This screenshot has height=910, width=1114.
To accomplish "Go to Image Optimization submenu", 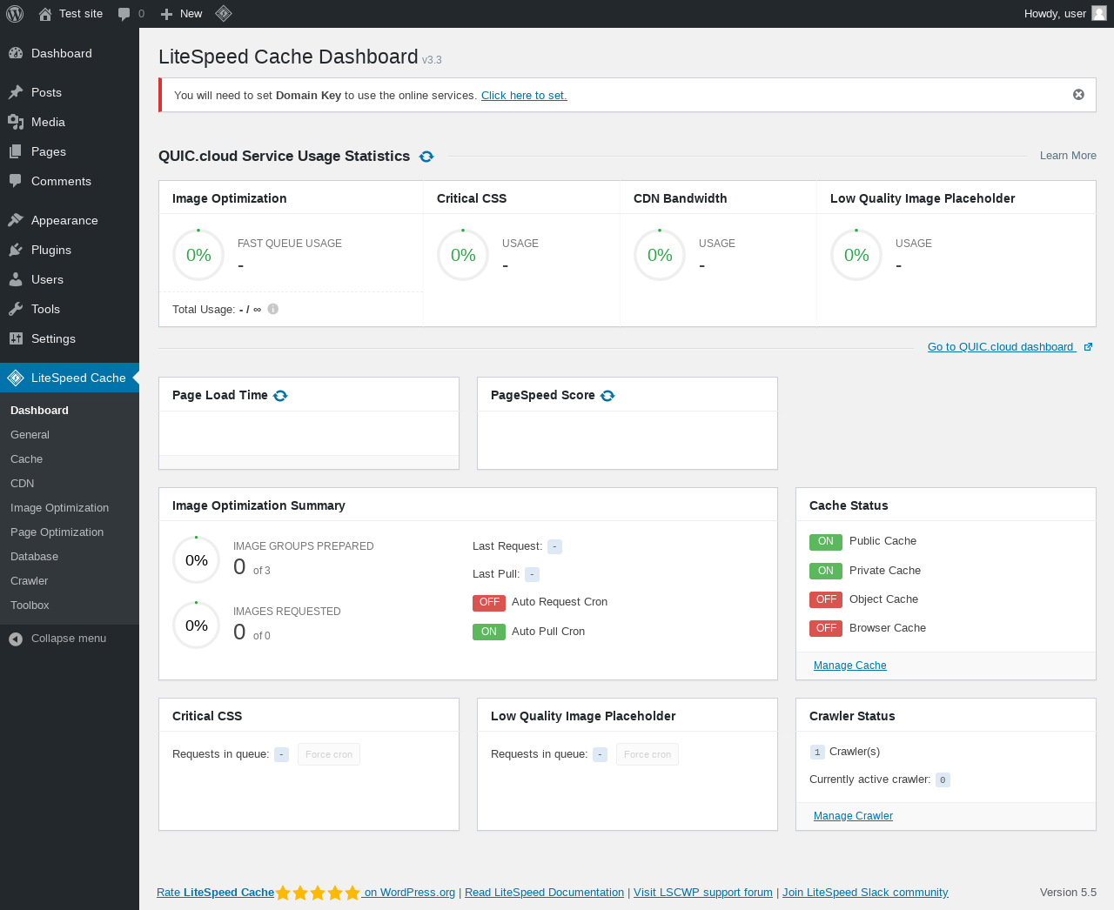I will point(70,508).
